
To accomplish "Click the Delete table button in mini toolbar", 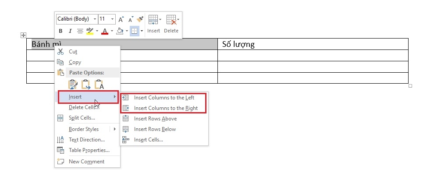I will coord(171,24).
